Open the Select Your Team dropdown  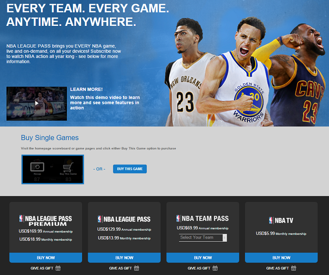click(203, 238)
